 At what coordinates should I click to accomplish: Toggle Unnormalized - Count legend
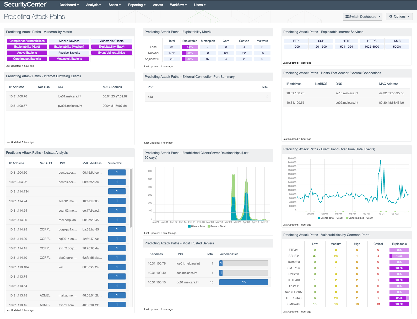(x=359, y=218)
